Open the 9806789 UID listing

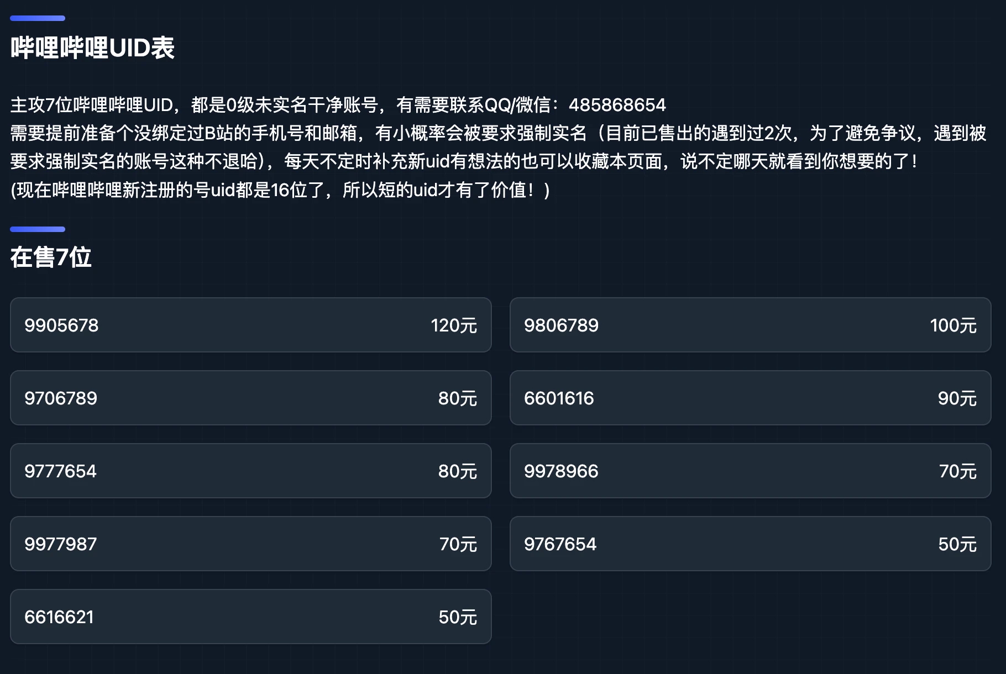tap(750, 325)
